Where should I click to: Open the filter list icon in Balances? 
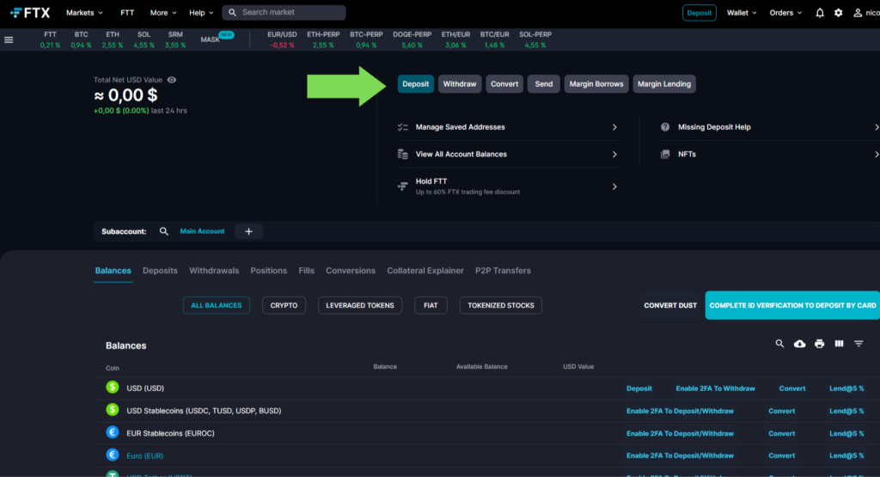pos(859,344)
